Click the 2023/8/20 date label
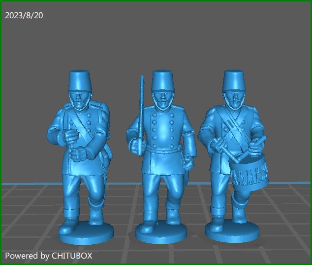The height and width of the screenshot is (265, 312). click(24, 16)
